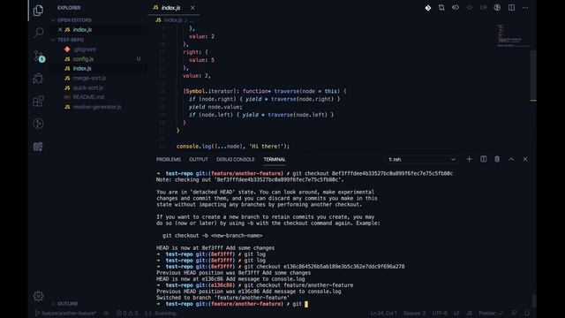The image size is (565, 318).
Task: Open the Extensions view
Action: [38, 101]
